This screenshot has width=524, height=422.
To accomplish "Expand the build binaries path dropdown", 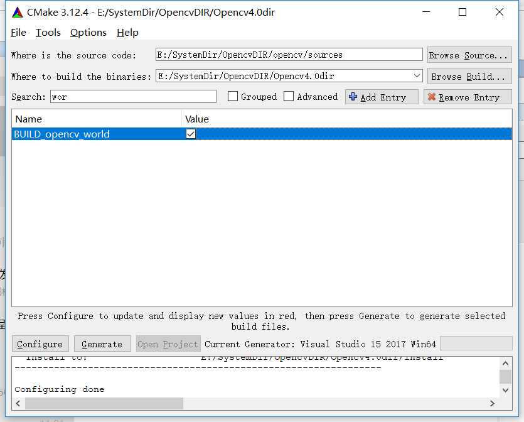I will coord(417,76).
